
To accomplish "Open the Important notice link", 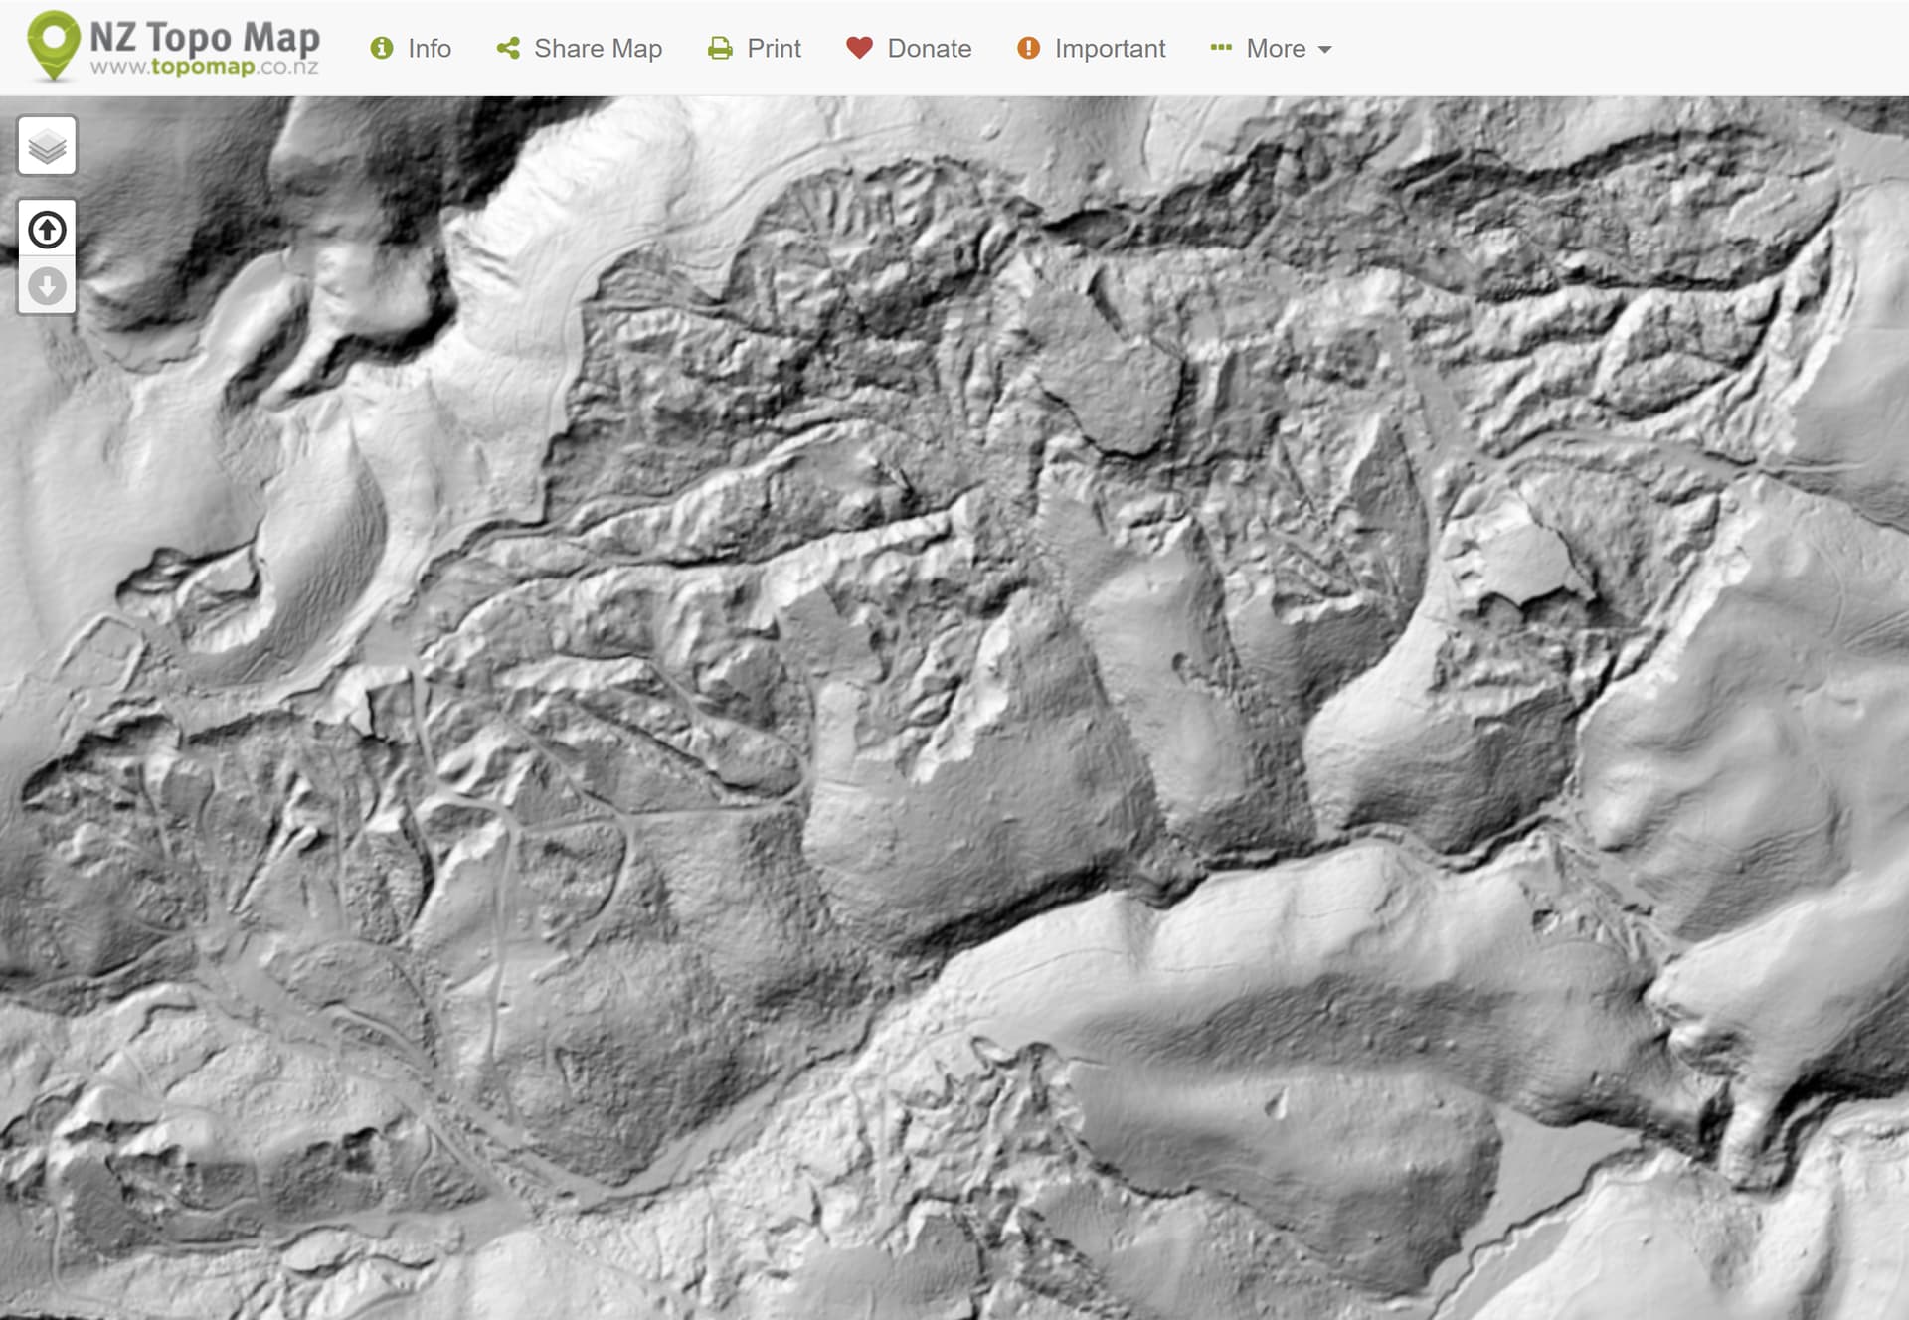I will [x=1110, y=48].
